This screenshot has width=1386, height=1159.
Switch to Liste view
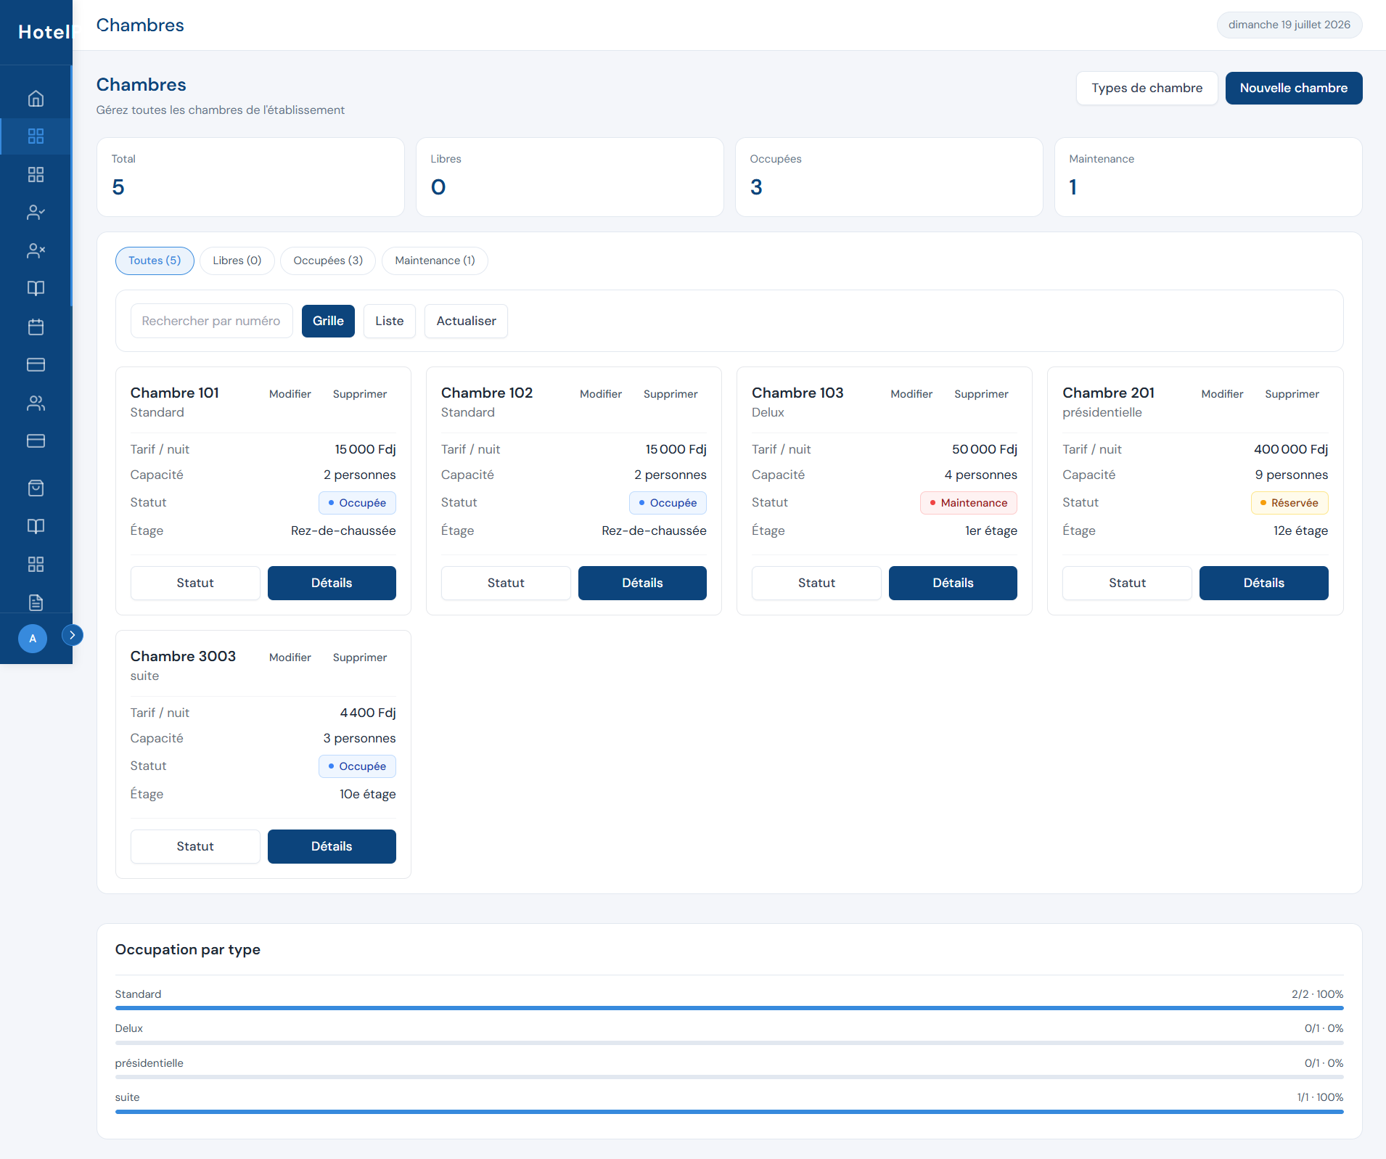(x=390, y=321)
